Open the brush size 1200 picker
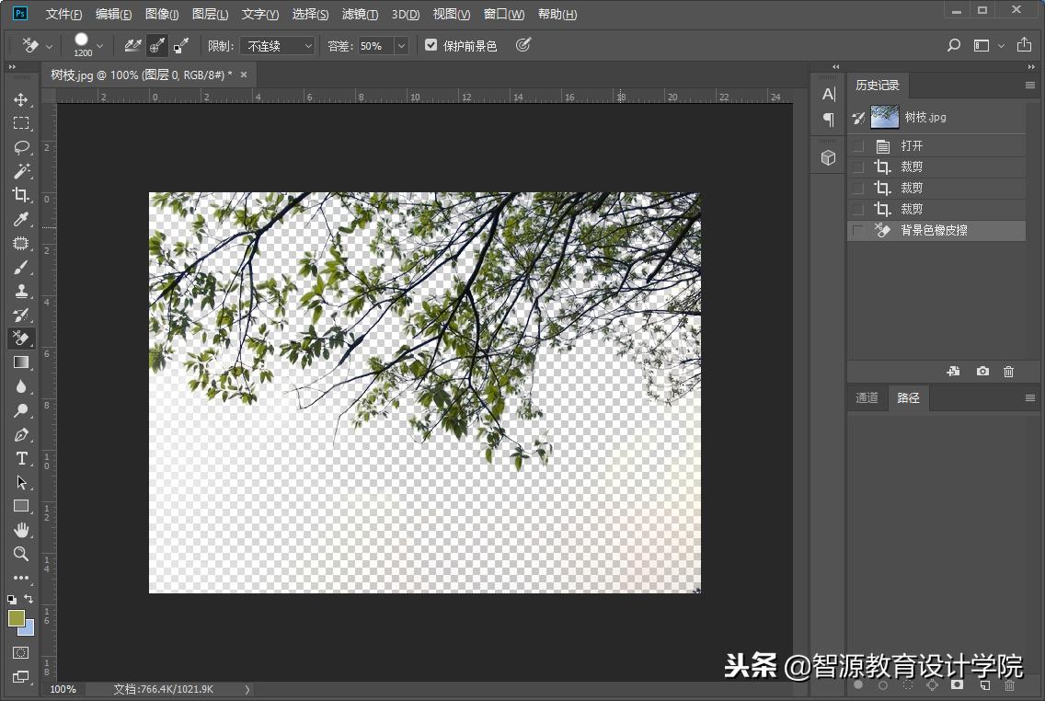The image size is (1045, 701). point(100,44)
